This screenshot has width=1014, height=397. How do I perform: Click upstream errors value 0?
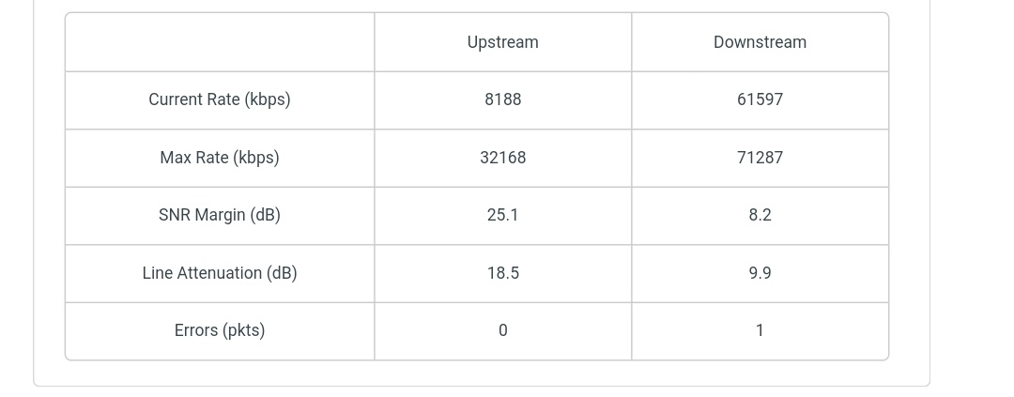pos(502,330)
